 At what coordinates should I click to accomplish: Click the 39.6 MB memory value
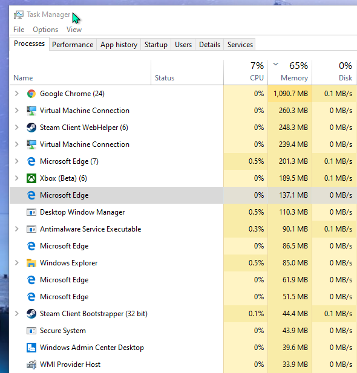coord(295,348)
